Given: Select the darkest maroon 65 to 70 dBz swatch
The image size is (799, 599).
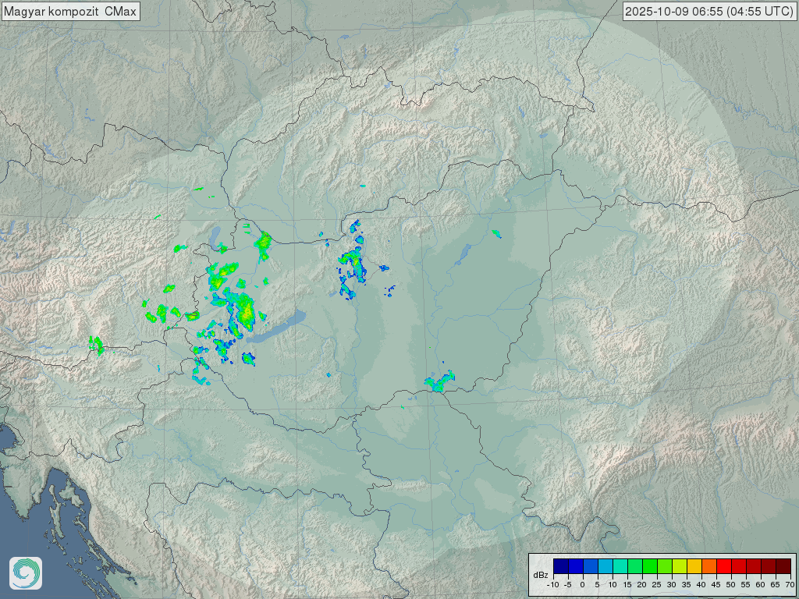Looking at the screenshot, I should [x=783, y=565].
